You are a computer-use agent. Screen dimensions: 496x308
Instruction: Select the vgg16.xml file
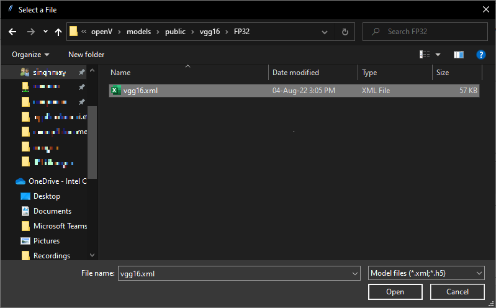tap(294, 91)
